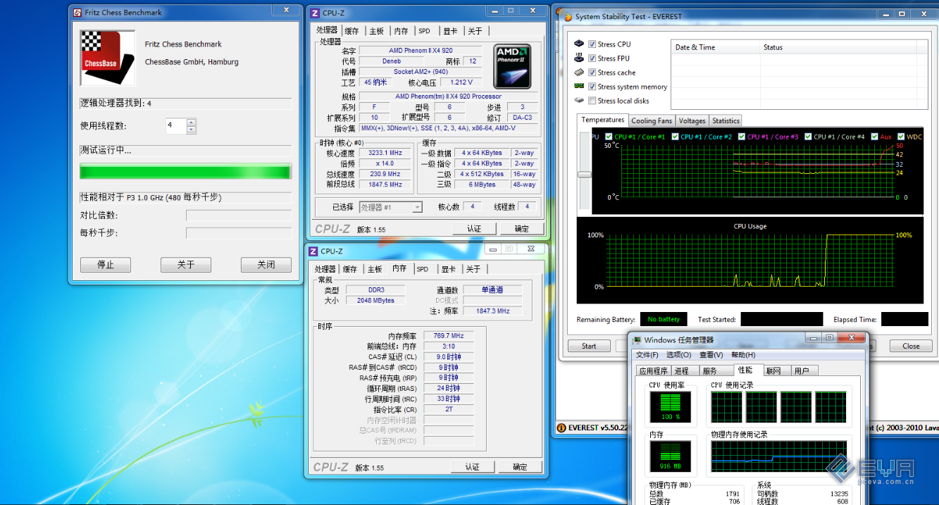This screenshot has width=939, height=505.
Task: Open the Voltages tab in EVEREST
Action: (692, 120)
